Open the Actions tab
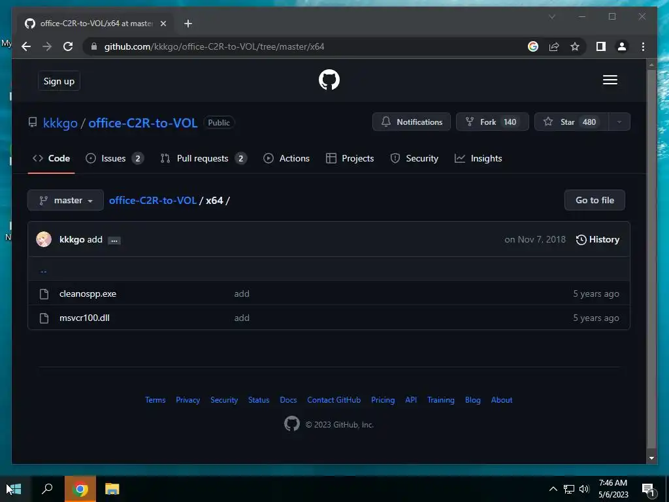 286,158
